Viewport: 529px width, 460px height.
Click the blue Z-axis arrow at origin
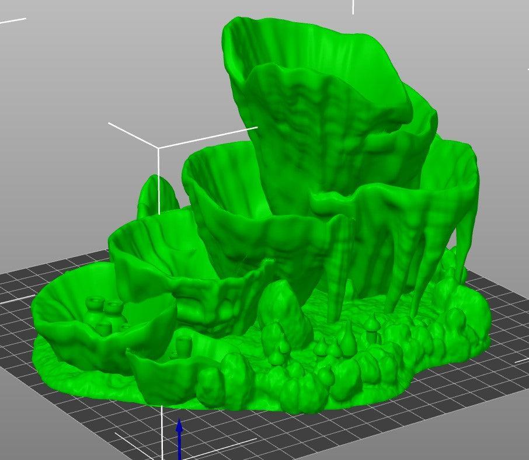[179, 438]
